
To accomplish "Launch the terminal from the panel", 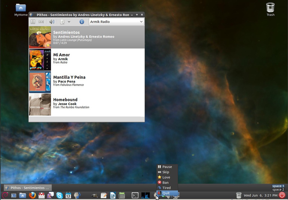I will (x=135, y=195).
